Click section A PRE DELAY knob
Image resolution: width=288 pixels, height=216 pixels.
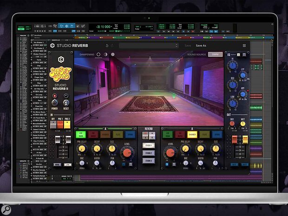[x=82, y=149]
